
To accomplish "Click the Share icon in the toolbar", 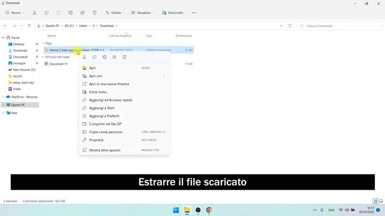I will point(82,13).
